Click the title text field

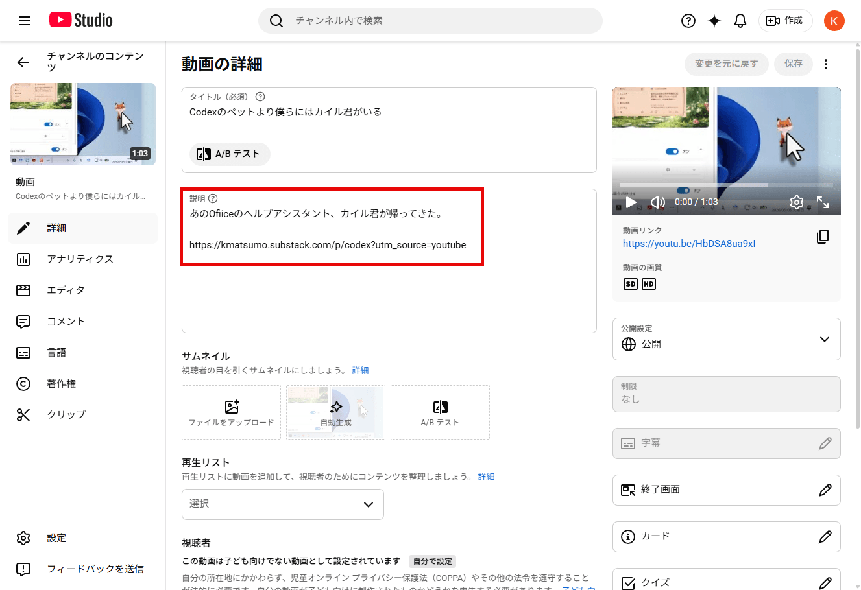point(389,112)
